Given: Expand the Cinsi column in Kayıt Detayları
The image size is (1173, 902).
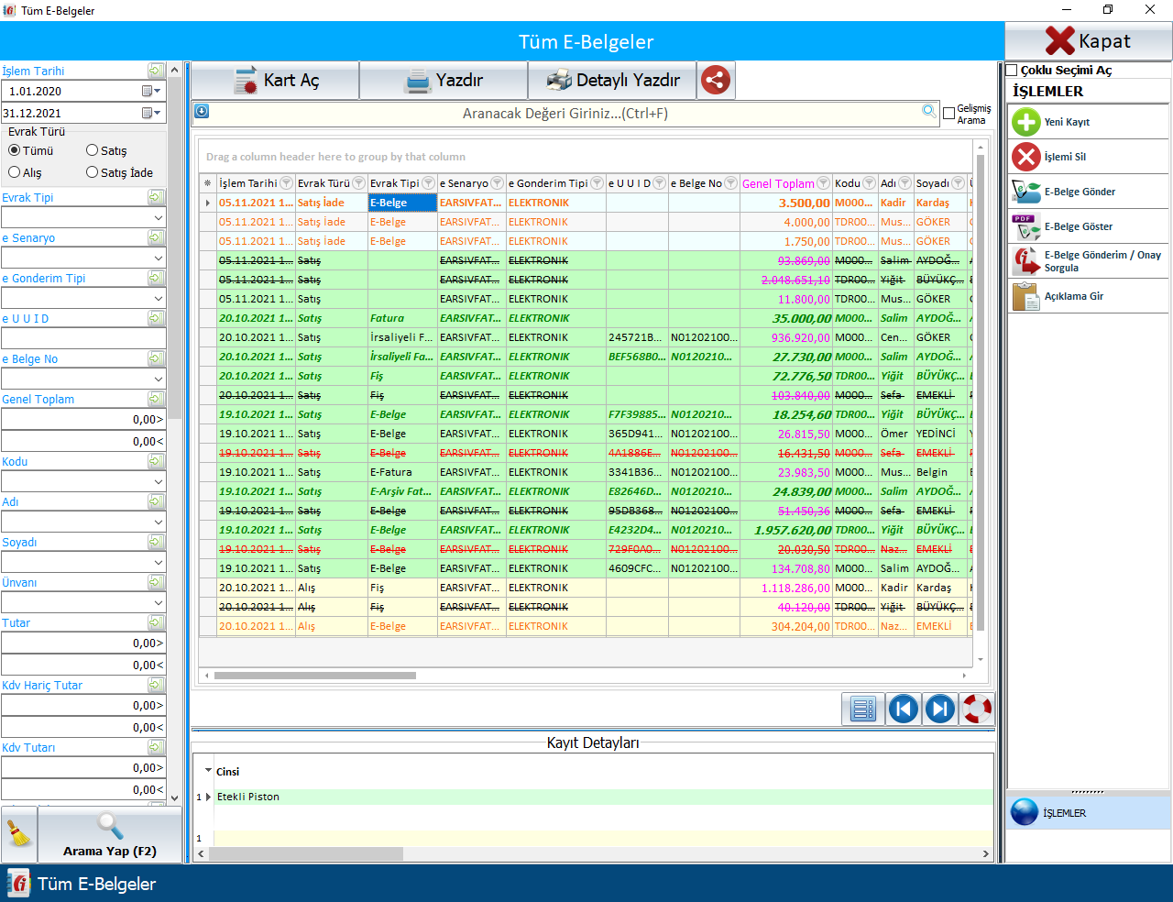Looking at the screenshot, I should tap(208, 771).
